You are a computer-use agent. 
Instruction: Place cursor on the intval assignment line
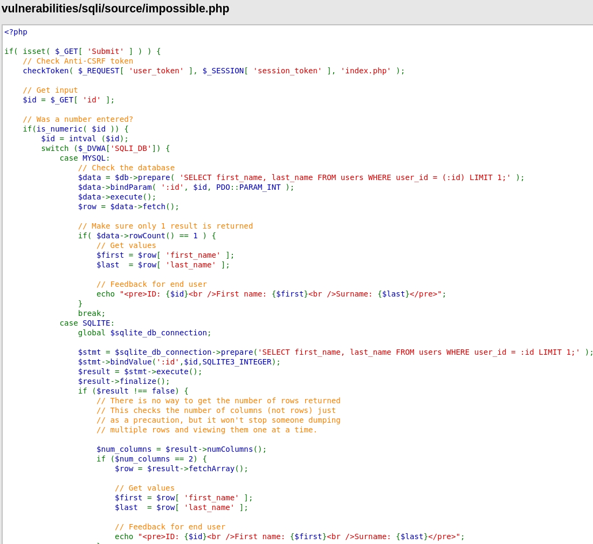[85, 139]
